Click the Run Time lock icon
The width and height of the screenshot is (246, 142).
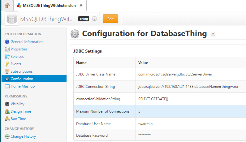tap(7, 119)
